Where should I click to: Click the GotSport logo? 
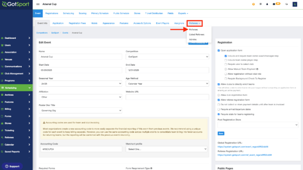tap(15, 4)
